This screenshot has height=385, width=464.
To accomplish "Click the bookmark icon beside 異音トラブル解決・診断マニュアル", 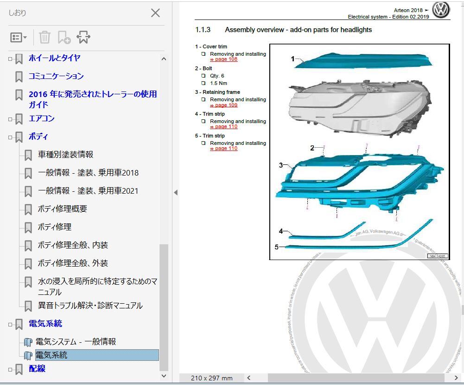I will point(28,306).
